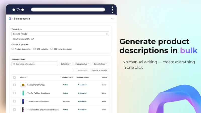
Task: Click the search magnifier icon in product search
Action: [x=14, y=64]
